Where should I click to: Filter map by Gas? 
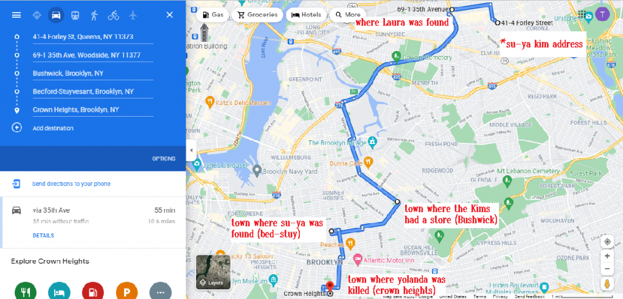tap(213, 15)
